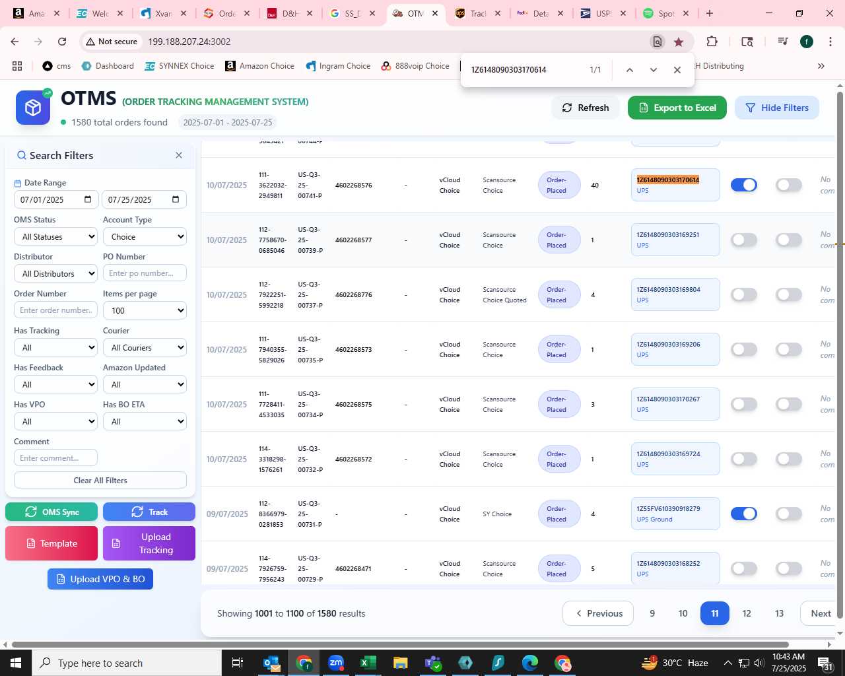Open Items per page dropdown

[x=145, y=310]
